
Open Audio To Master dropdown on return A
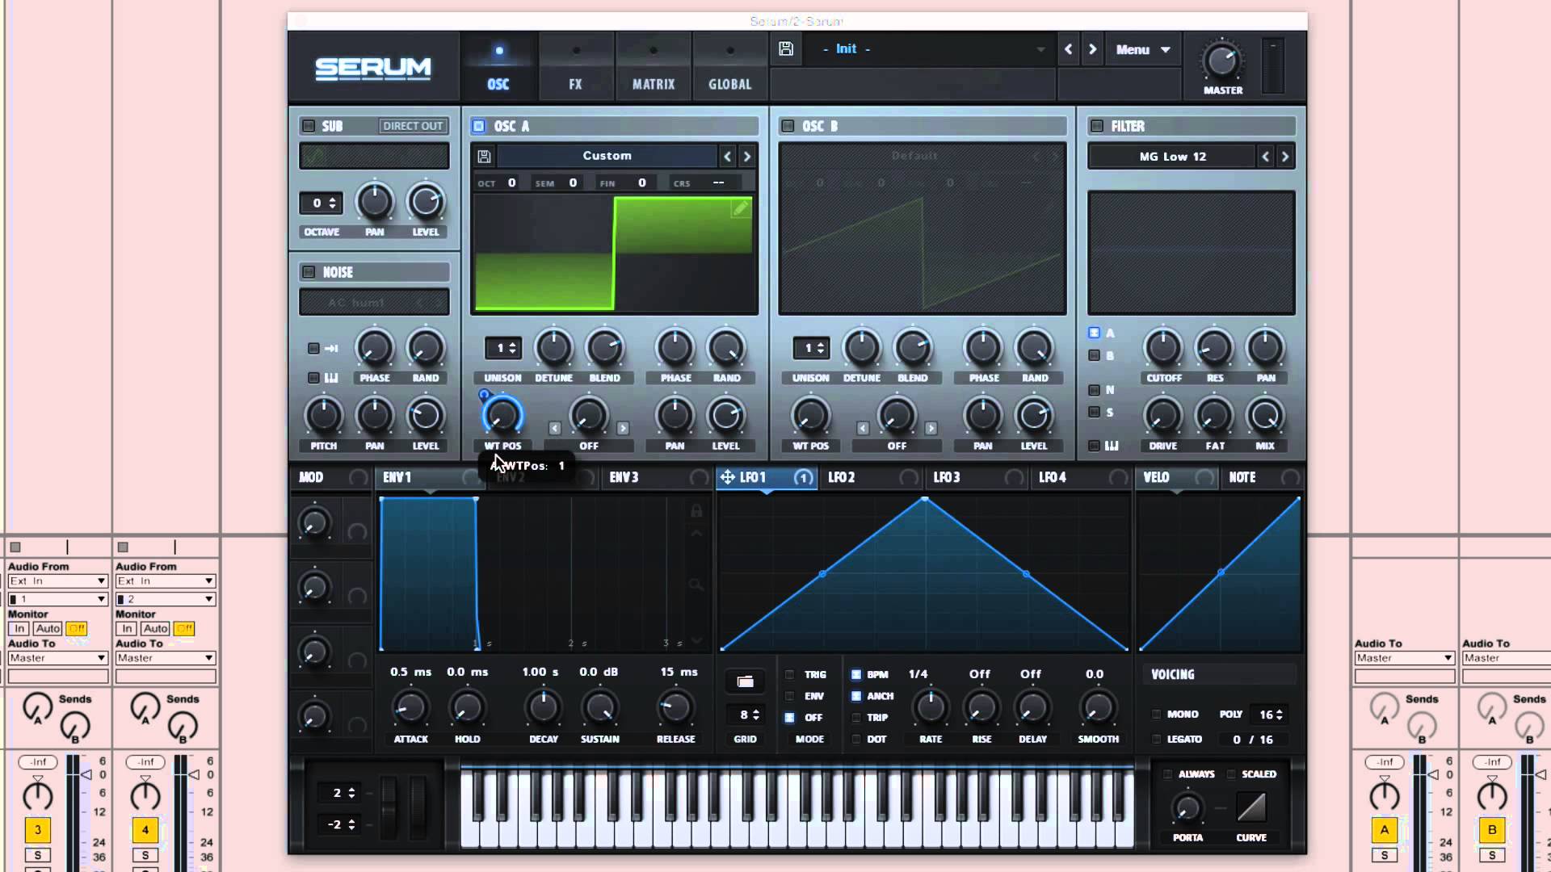point(1405,658)
